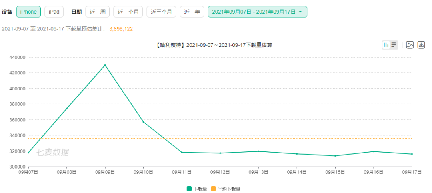Select iPhone device option
Screen dimensions: 432x193
coord(28,12)
